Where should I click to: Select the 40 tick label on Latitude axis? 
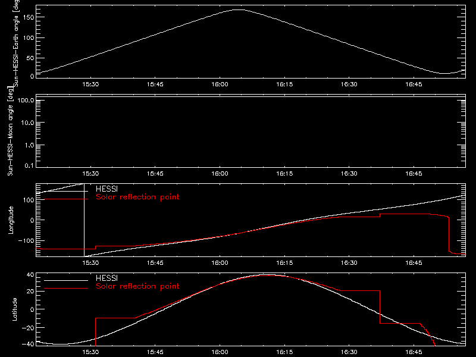tap(30, 275)
